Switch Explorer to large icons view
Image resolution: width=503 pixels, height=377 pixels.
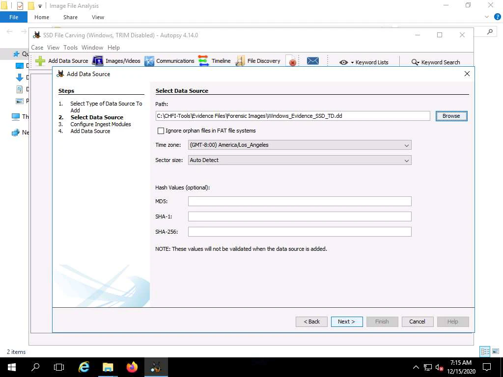(x=496, y=351)
